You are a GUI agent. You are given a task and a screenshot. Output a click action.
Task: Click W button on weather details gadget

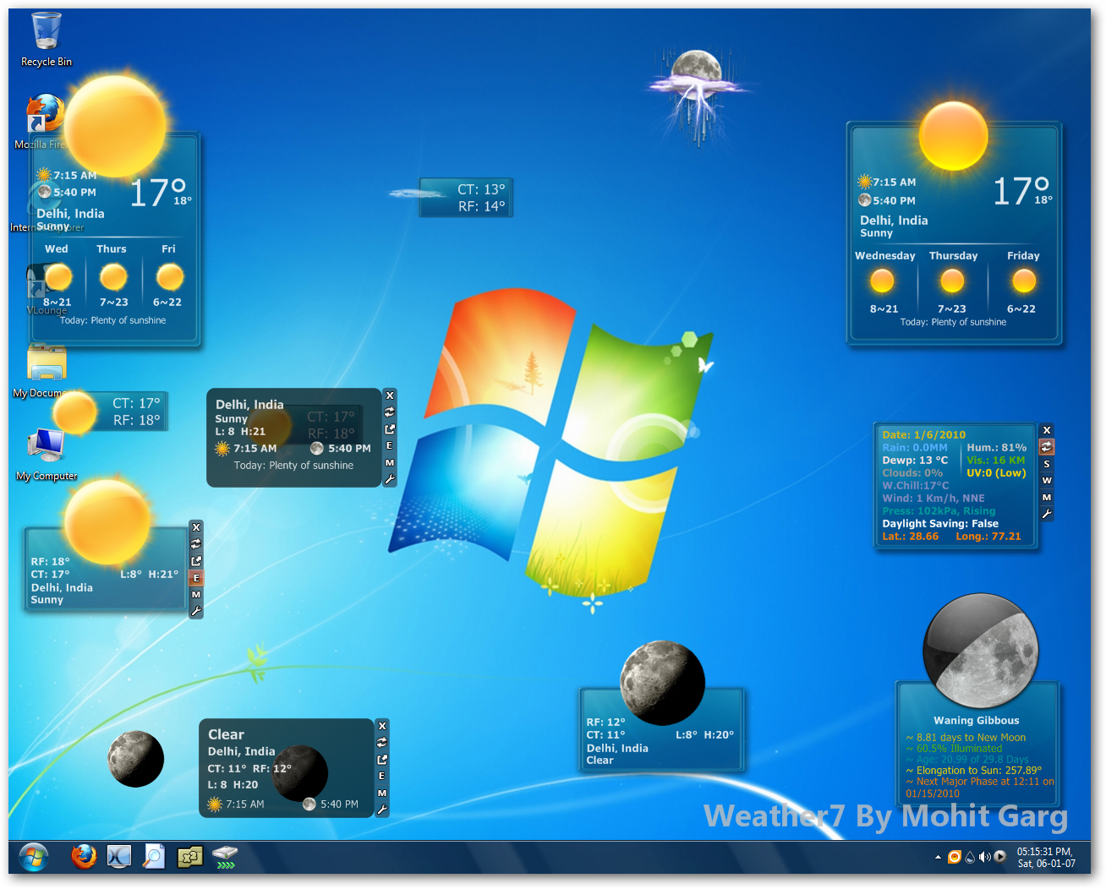pos(1047,480)
